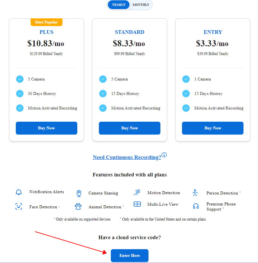Click the Notification Alerts bell icon
The width and height of the screenshot is (258, 263).
coord(19,192)
